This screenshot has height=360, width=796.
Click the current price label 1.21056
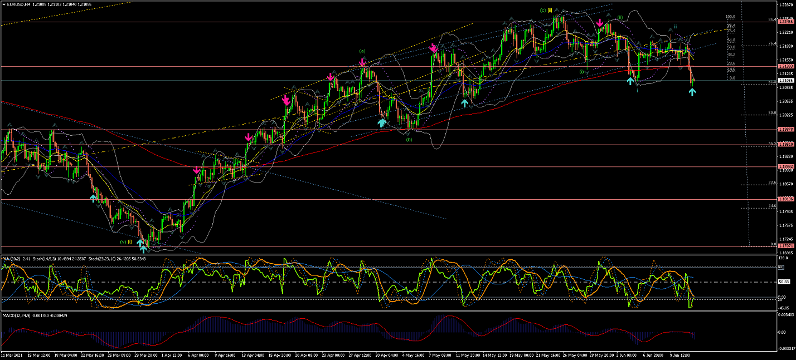(785, 80)
